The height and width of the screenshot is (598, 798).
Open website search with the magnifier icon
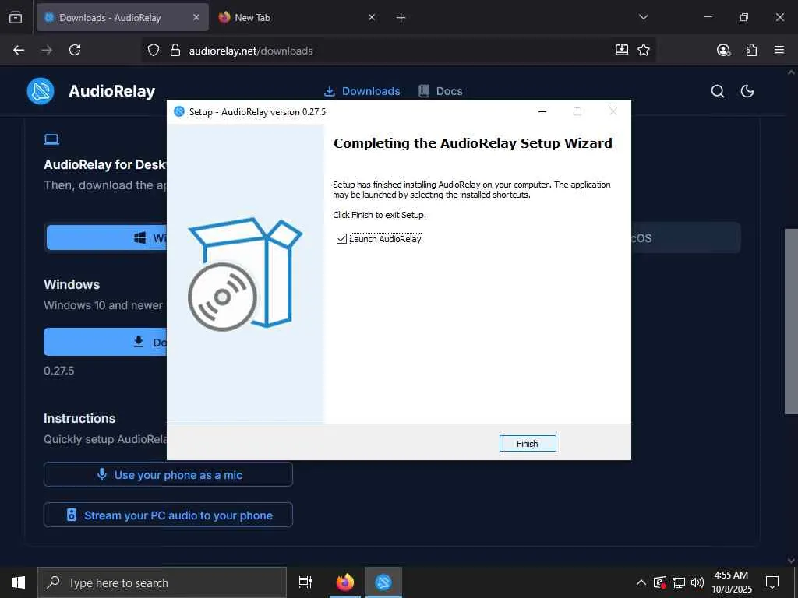(x=718, y=91)
